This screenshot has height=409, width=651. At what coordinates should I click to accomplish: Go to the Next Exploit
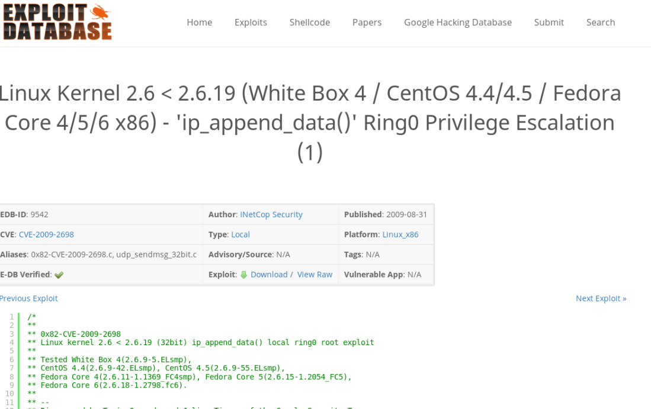click(x=601, y=298)
